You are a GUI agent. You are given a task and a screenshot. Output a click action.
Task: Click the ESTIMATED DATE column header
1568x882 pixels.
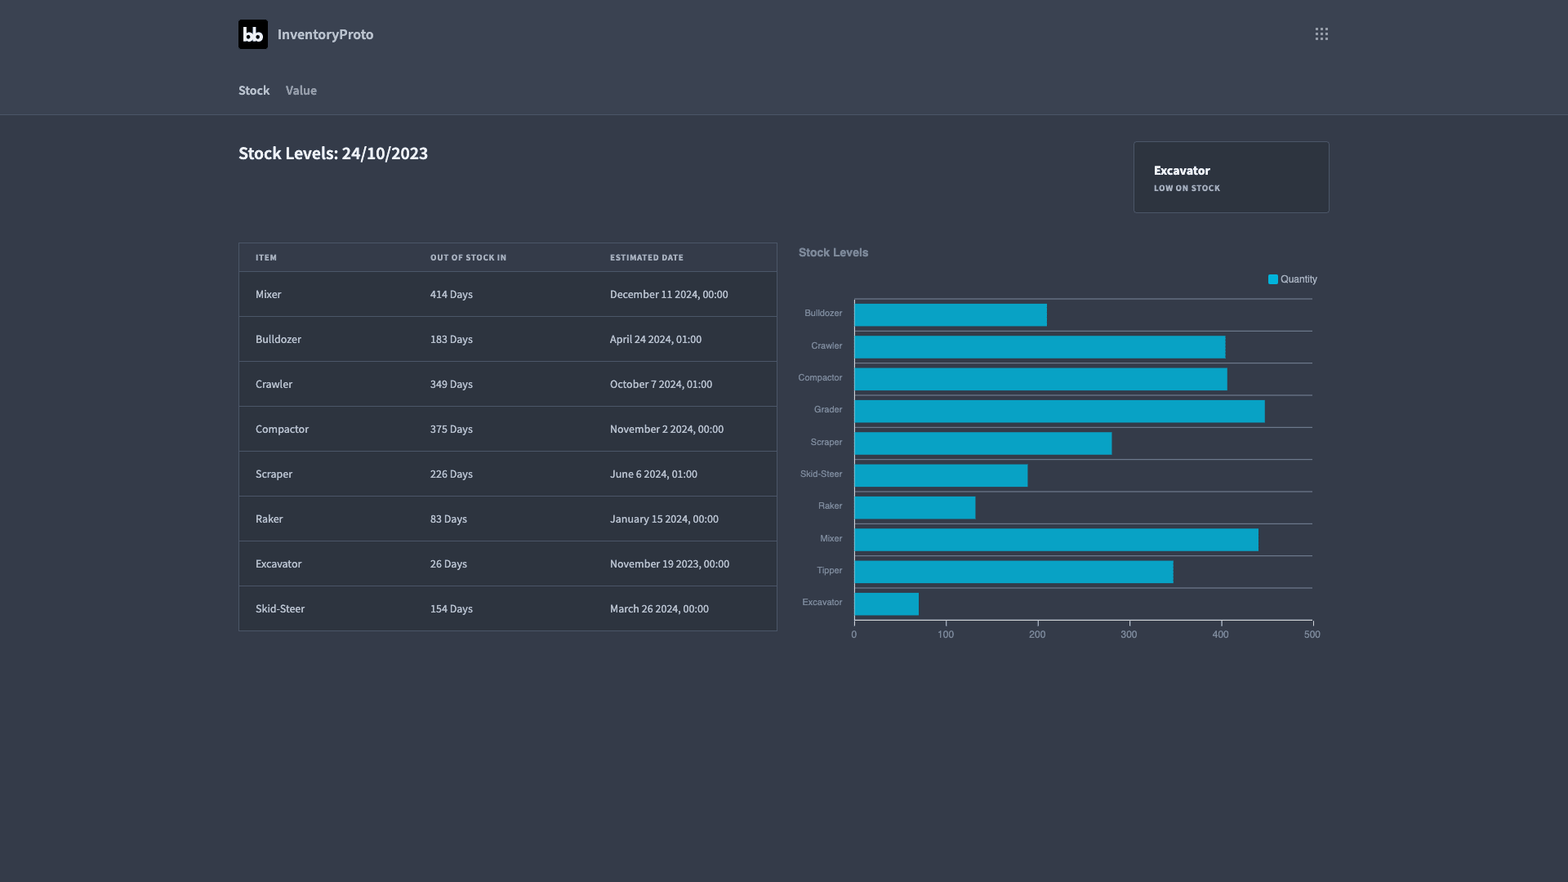[647, 257]
